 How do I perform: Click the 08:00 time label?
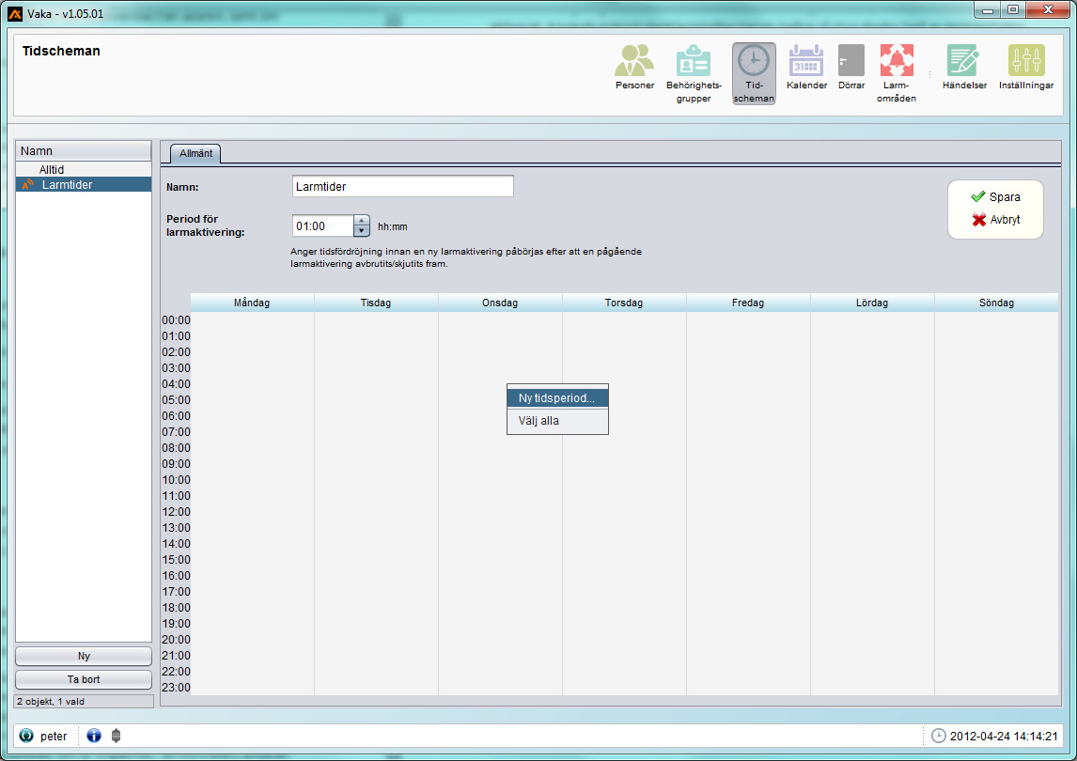[x=176, y=448]
